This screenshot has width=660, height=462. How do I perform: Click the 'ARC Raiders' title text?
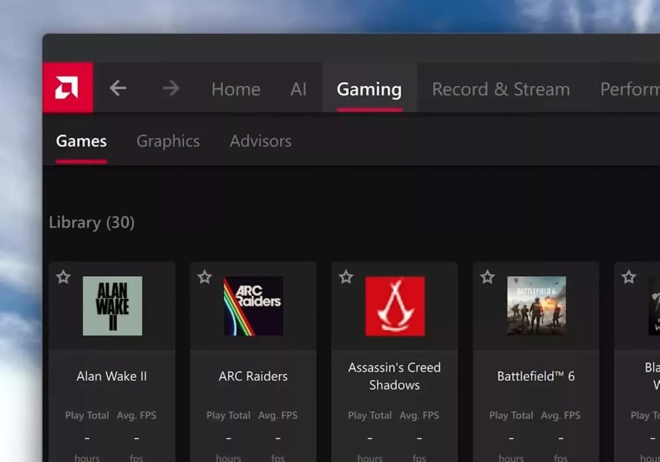pos(253,376)
